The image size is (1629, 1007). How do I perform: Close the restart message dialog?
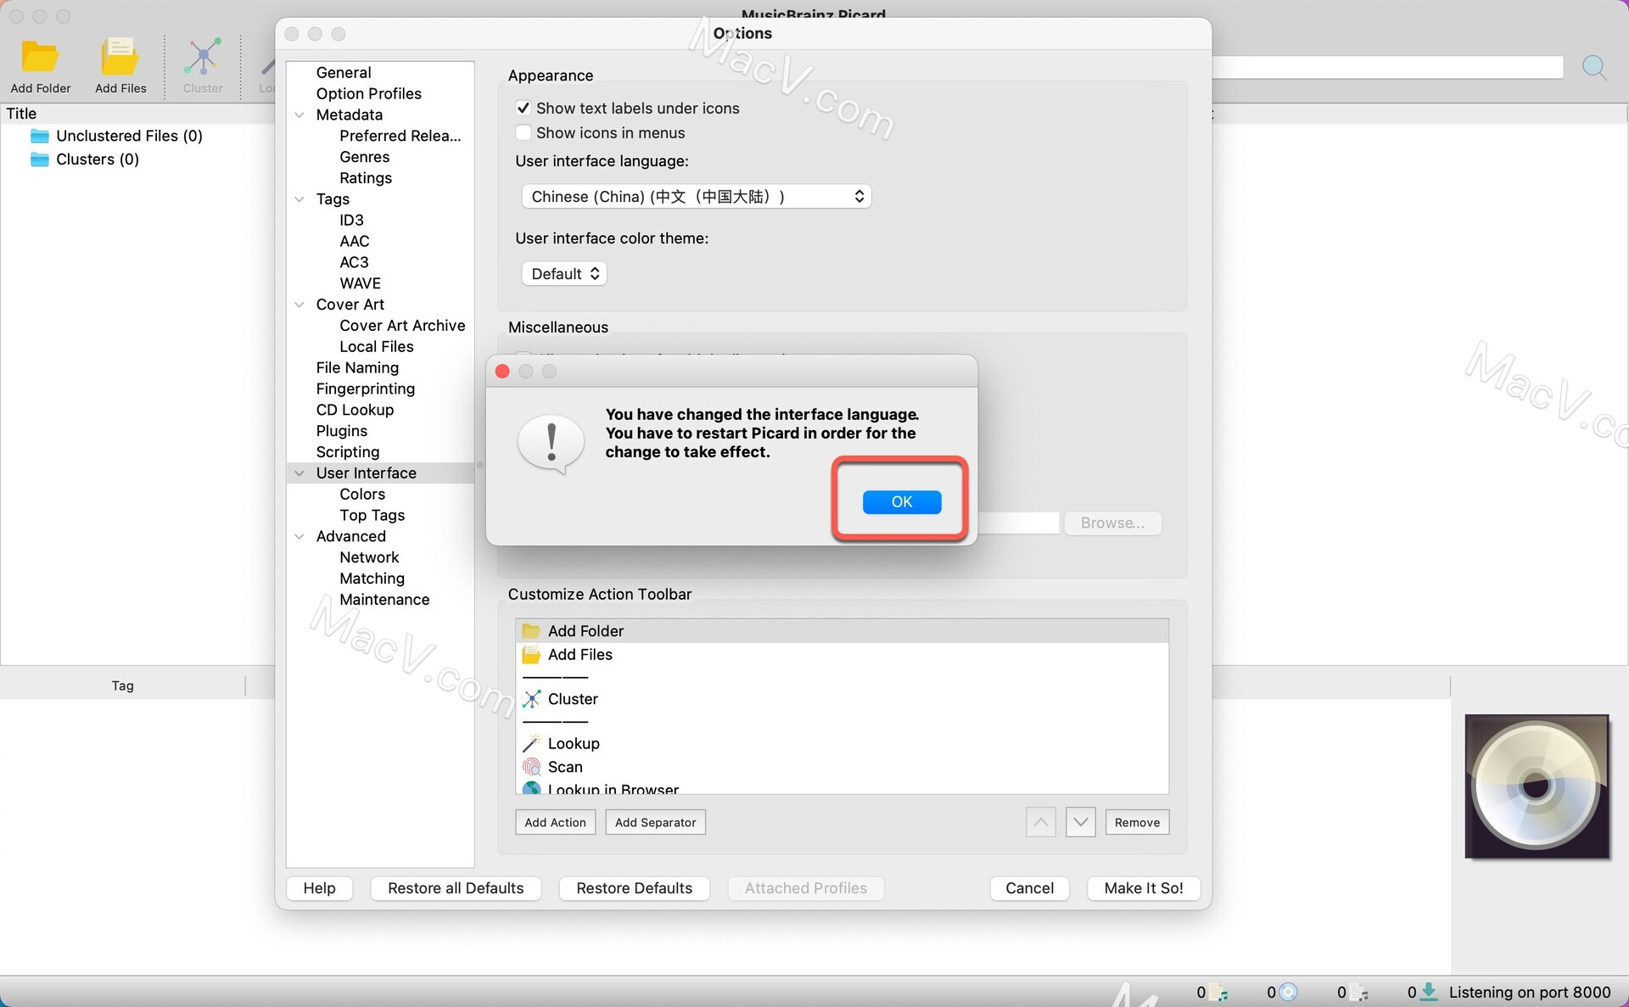(502, 372)
